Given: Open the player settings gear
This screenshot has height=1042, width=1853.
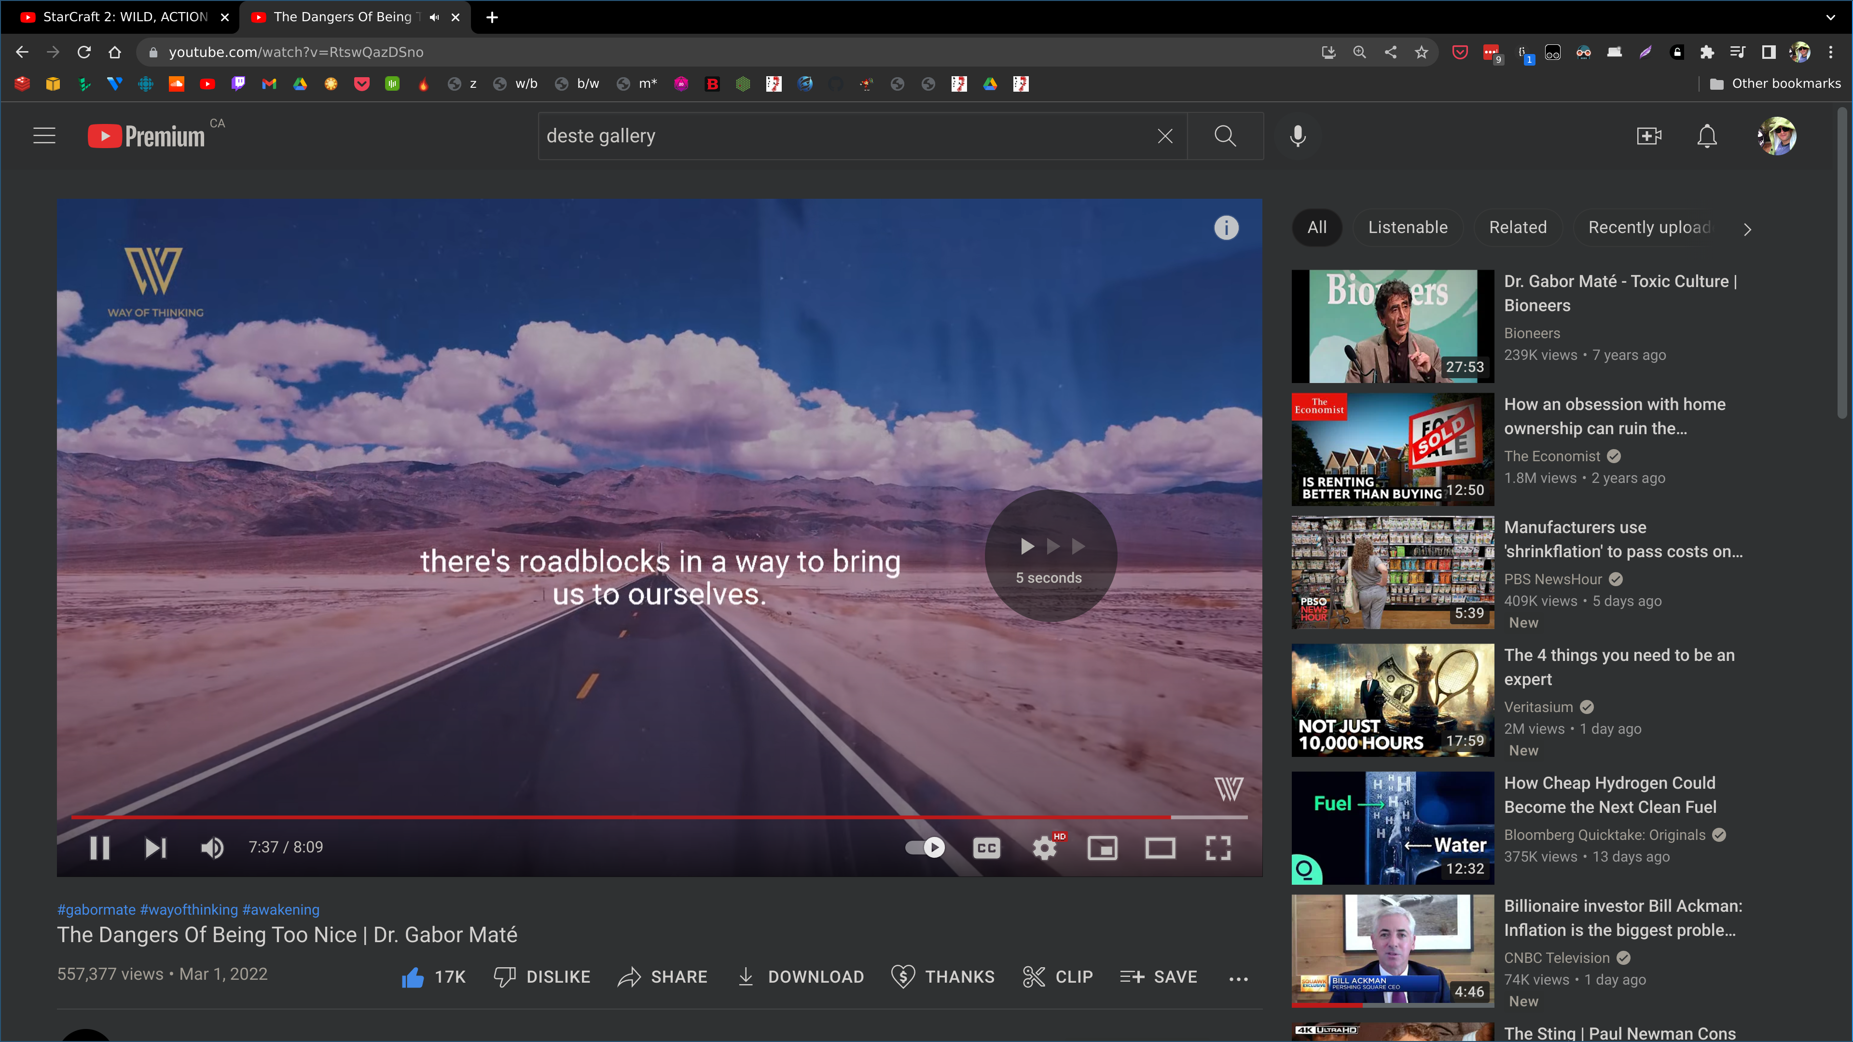Looking at the screenshot, I should [1045, 848].
